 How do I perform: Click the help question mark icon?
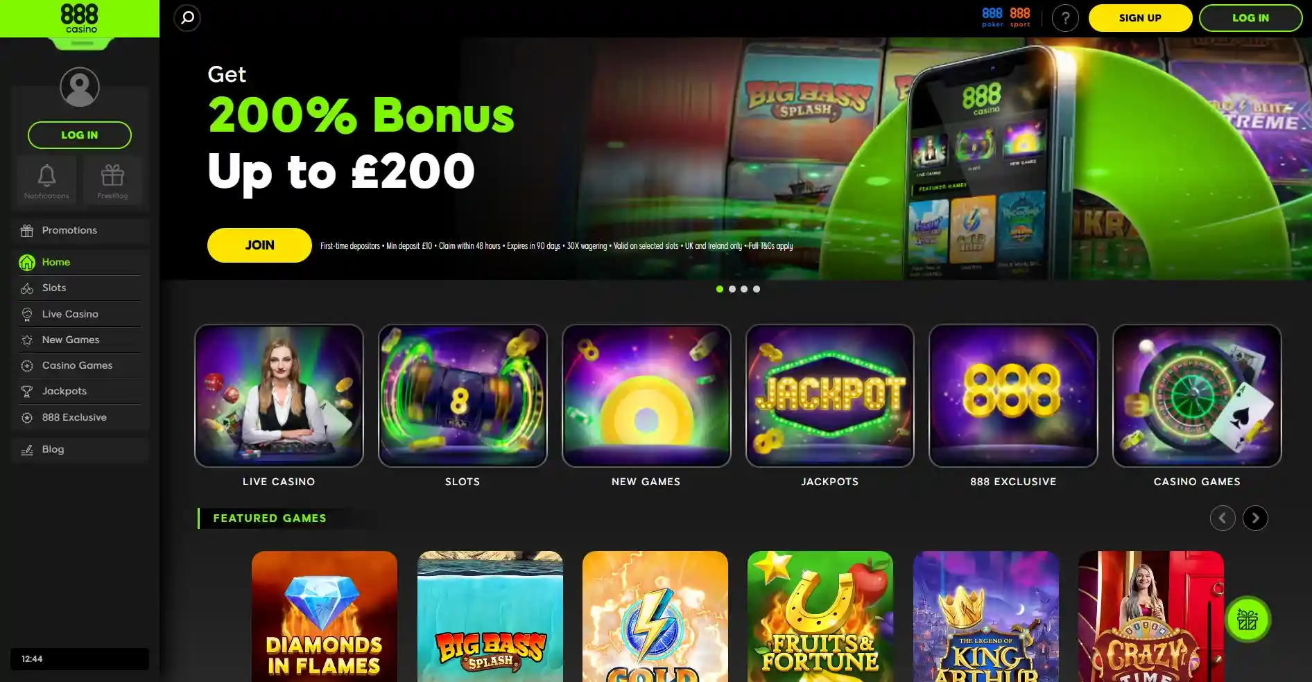(x=1065, y=18)
